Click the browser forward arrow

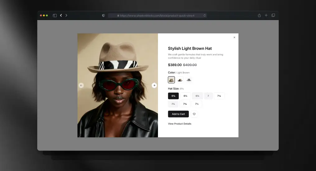click(66, 15)
